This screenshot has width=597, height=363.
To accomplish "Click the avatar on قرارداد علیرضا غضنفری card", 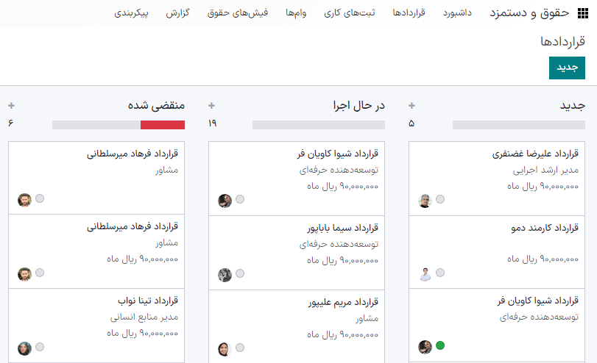I will (x=425, y=200).
